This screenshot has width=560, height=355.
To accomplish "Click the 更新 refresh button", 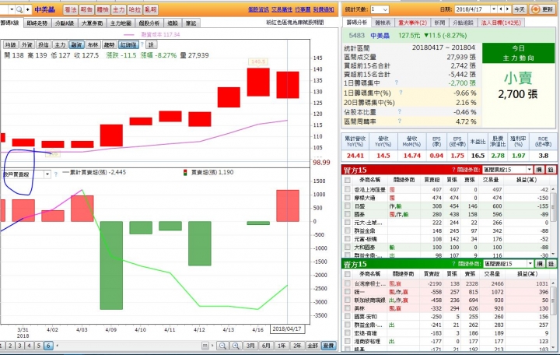I will 542,9.
